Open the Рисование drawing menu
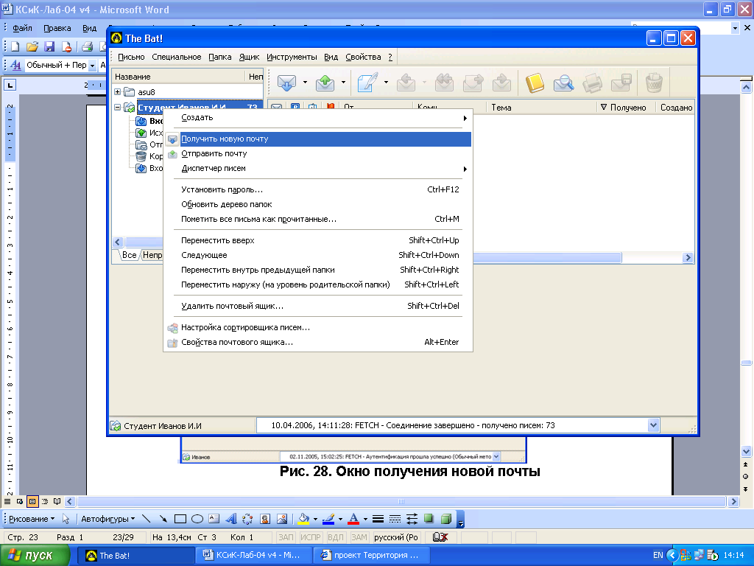This screenshot has height=566, width=754. click(32, 519)
